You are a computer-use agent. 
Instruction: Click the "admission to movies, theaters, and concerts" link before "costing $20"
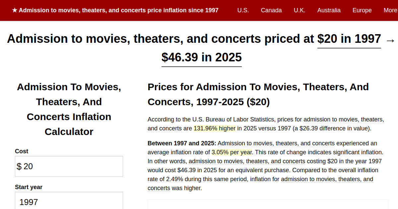click(x=247, y=161)
